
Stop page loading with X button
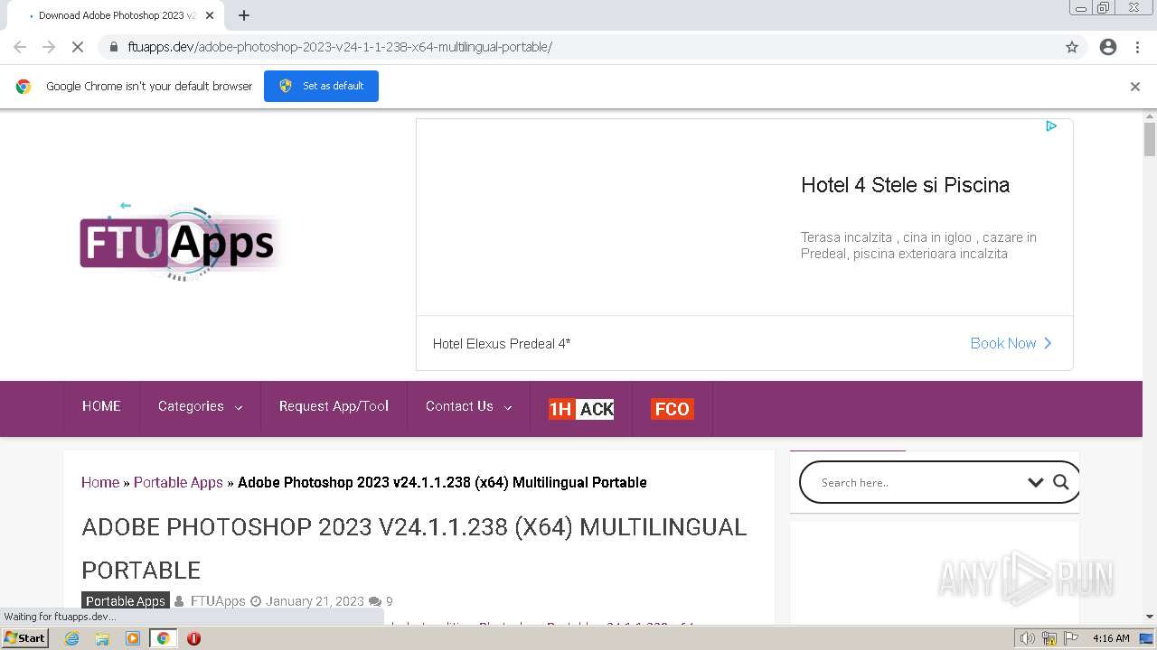[78, 47]
